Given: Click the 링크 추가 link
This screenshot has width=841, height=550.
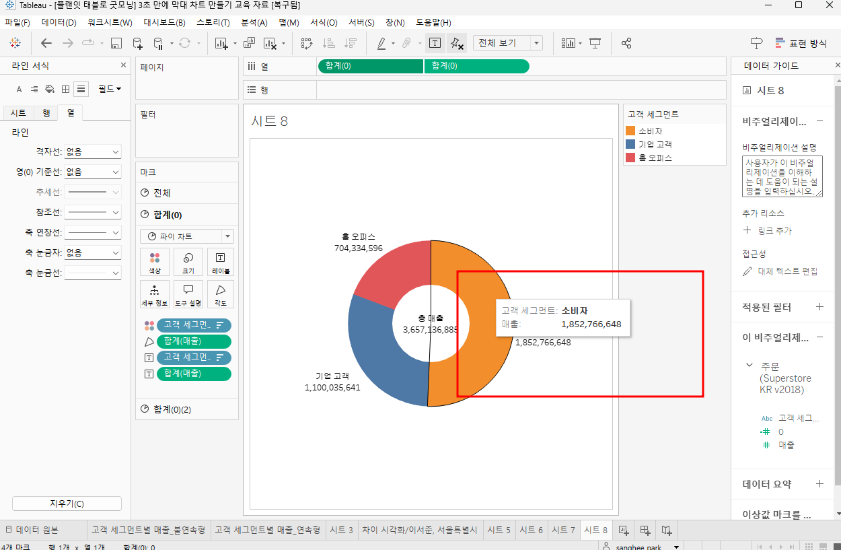Looking at the screenshot, I should [x=767, y=230].
